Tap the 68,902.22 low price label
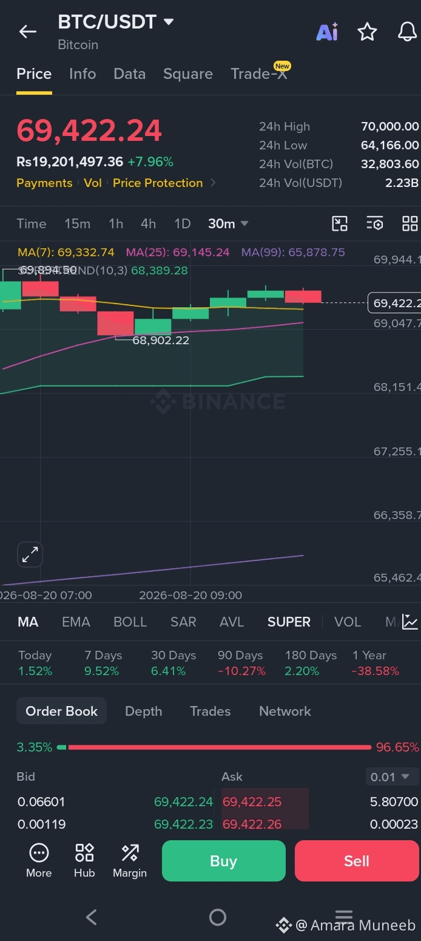The width and height of the screenshot is (421, 941). (161, 340)
